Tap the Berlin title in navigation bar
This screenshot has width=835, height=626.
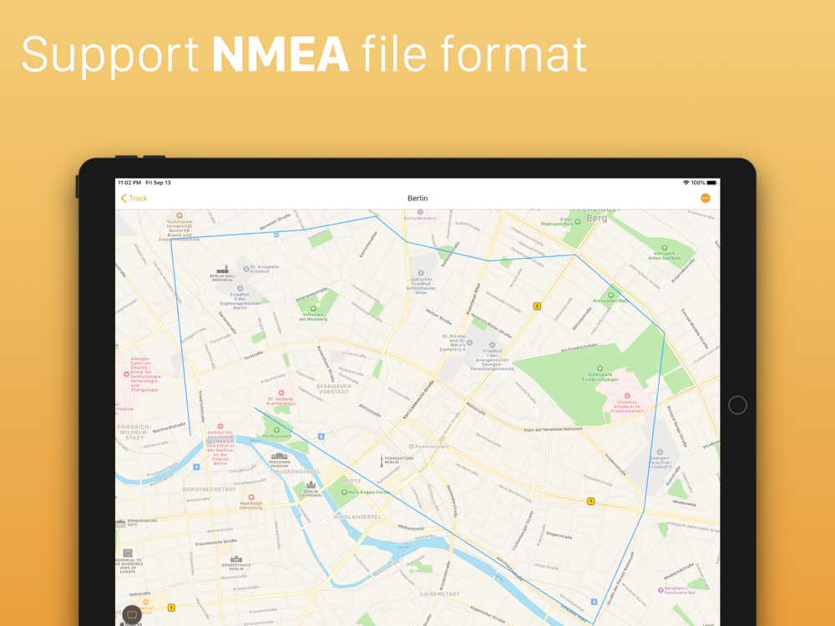click(x=417, y=198)
